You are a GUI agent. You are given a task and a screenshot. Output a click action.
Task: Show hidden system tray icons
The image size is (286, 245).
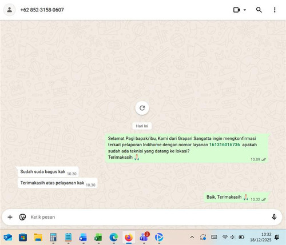click(192, 237)
